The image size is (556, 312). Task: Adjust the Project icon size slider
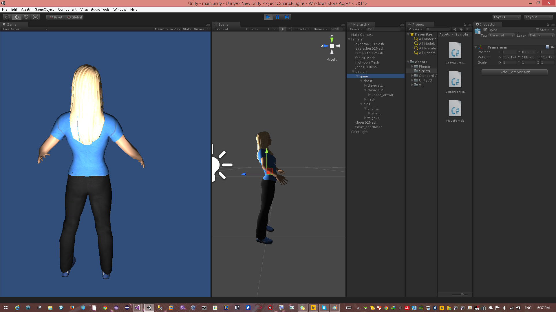click(462, 294)
